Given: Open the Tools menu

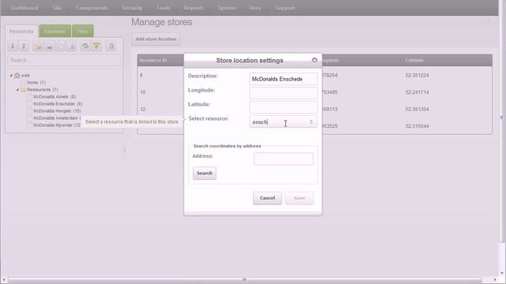Looking at the screenshot, I should [164, 8].
